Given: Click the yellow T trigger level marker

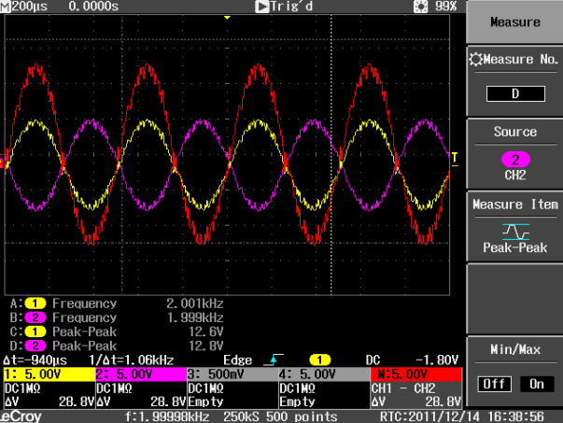Looking at the screenshot, I should coord(455,159).
